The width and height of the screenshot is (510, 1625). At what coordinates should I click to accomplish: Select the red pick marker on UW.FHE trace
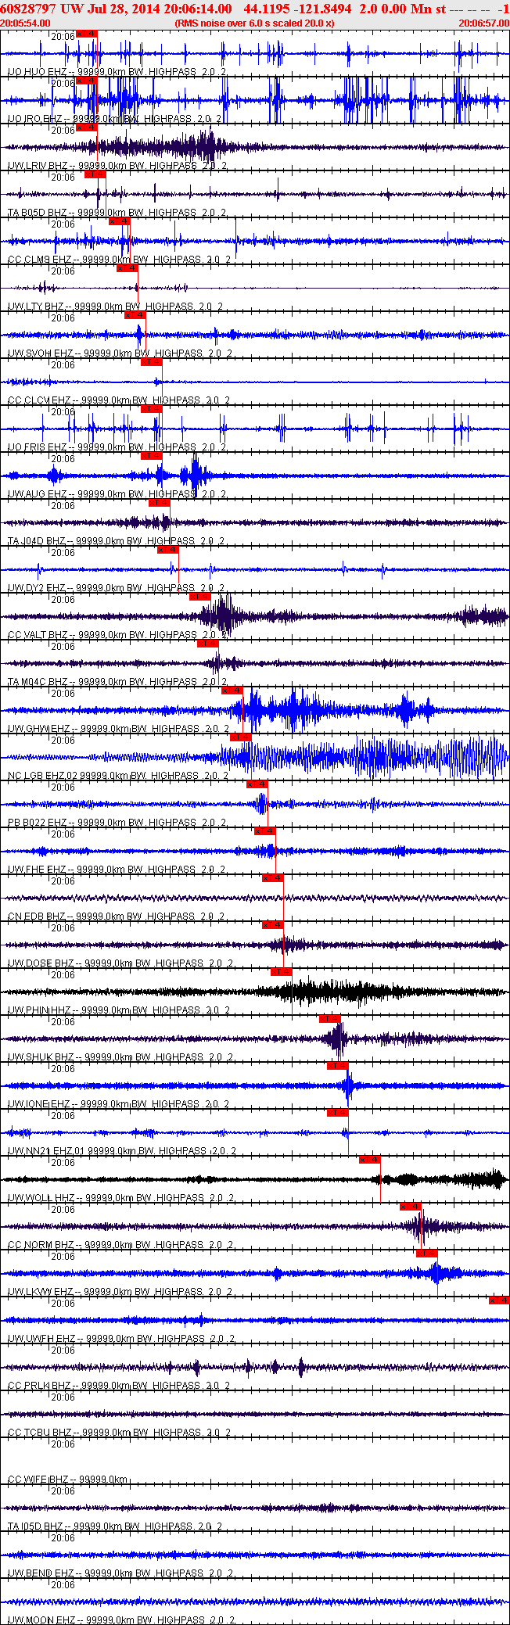(265, 831)
